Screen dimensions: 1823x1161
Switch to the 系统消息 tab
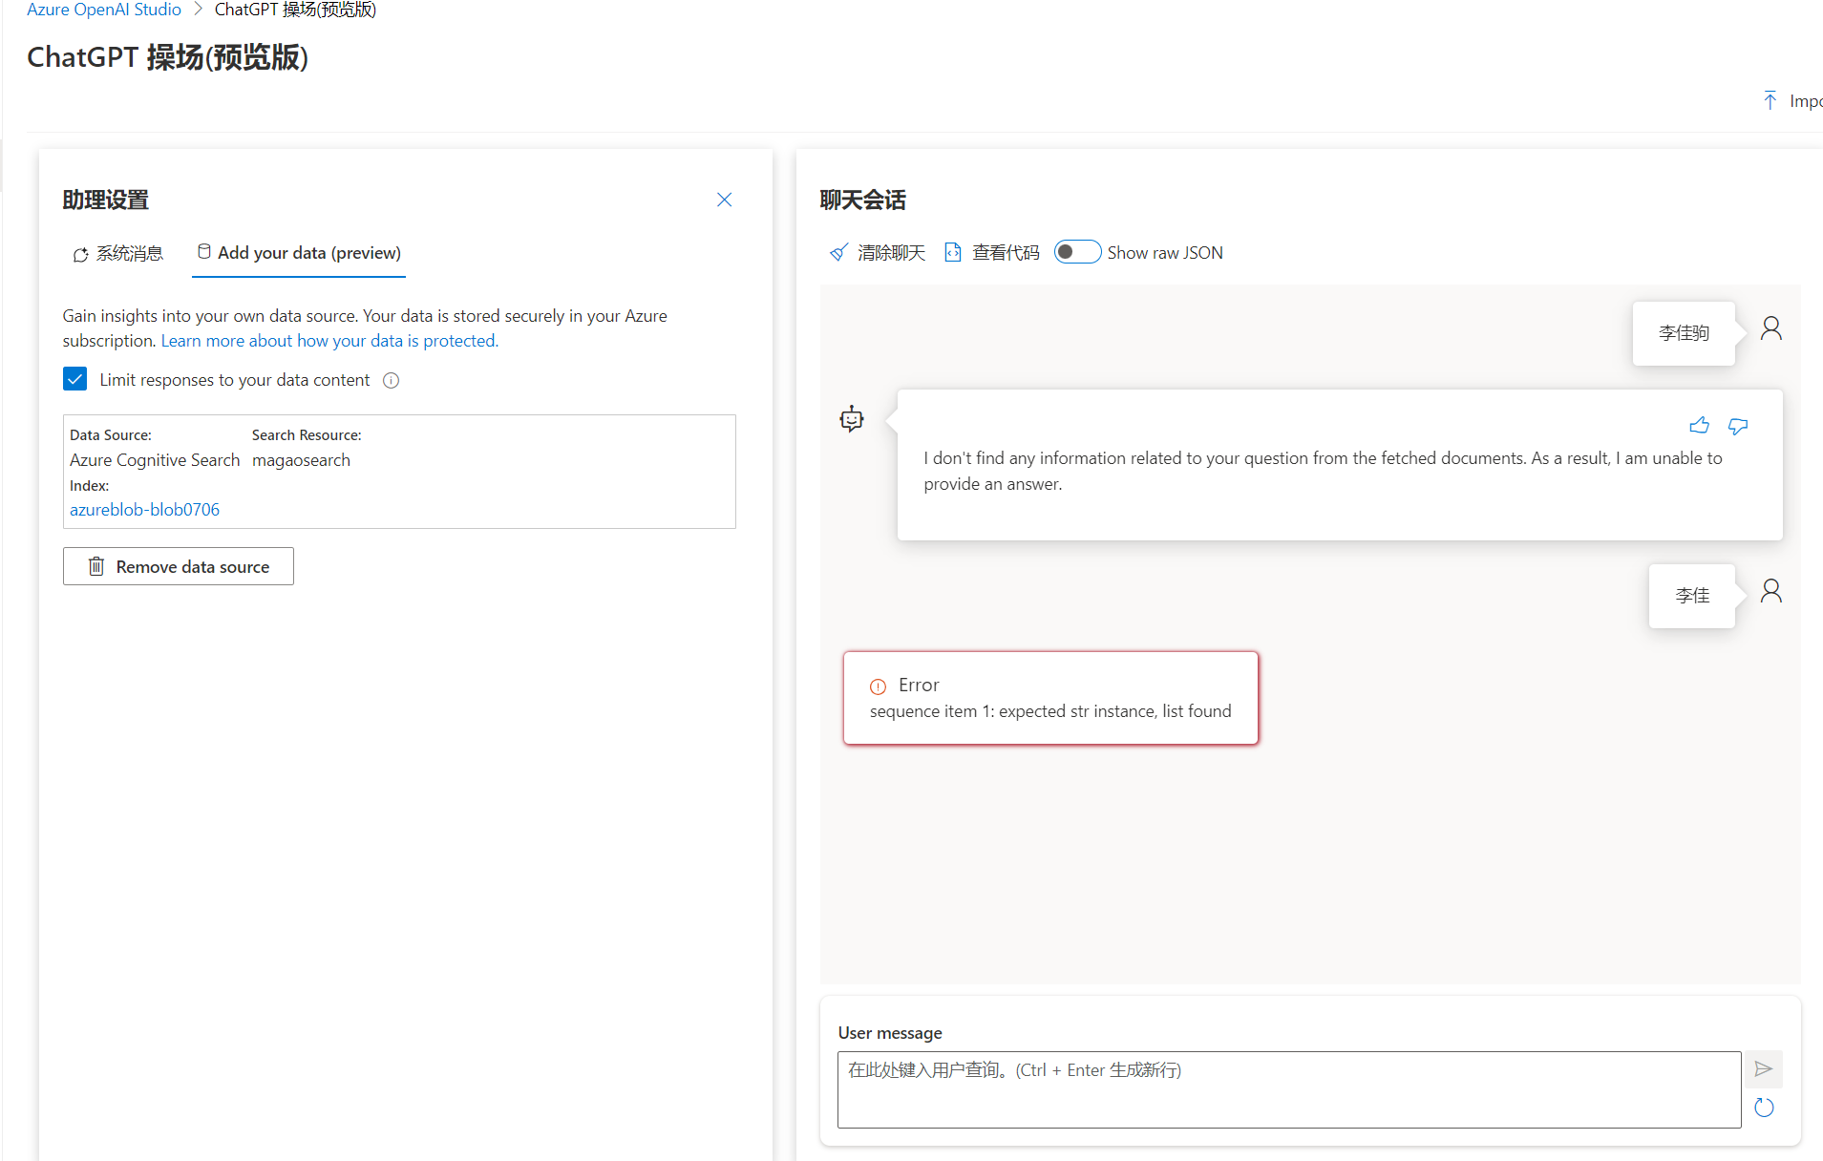pyautogui.click(x=118, y=253)
